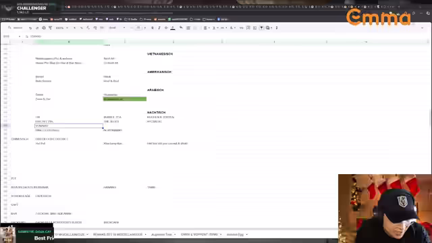Open the text color picker
The image size is (432, 243).
(173, 28)
